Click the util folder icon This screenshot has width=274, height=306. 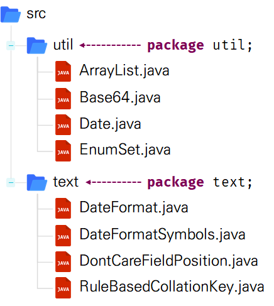click(x=37, y=45)
